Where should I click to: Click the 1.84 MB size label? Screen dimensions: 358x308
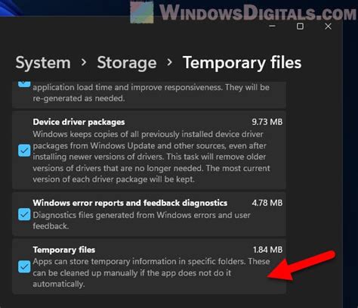tap(267, 250)
